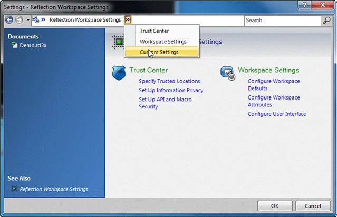Open Set Up API and Macro Security
Viewport: 337px width, 217px height.
(165, 103)
